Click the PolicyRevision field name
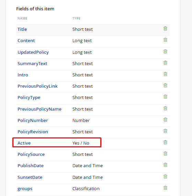The image size is (192, 196). [33, 132]
